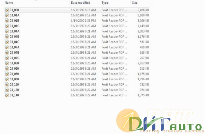This screenshot has height=134, width=205.
Task: Select the file name 03_04B
Action: pos(14,36)
